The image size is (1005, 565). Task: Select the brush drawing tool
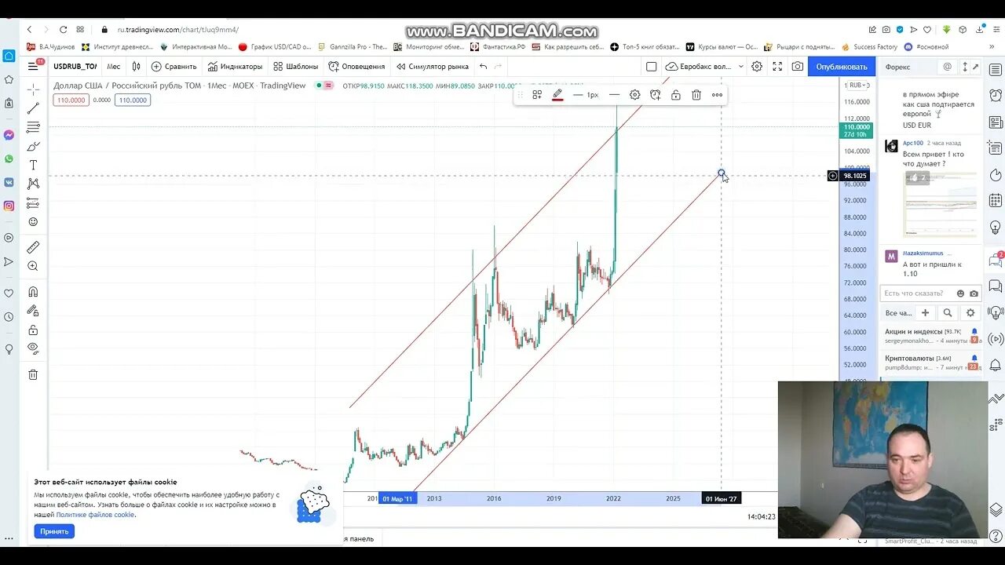click(33, 146)
